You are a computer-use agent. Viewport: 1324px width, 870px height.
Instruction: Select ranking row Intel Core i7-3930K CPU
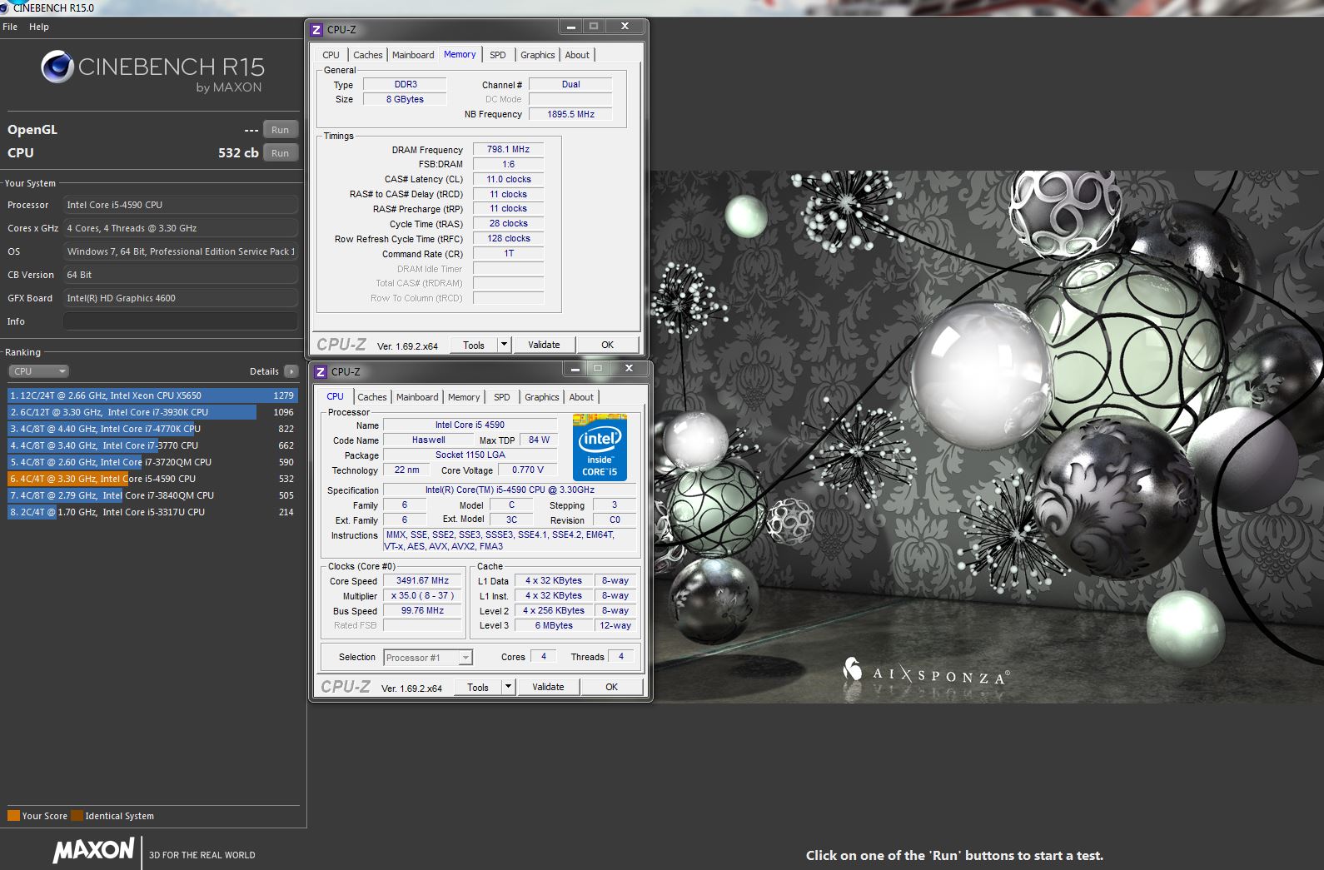(152, 412)
